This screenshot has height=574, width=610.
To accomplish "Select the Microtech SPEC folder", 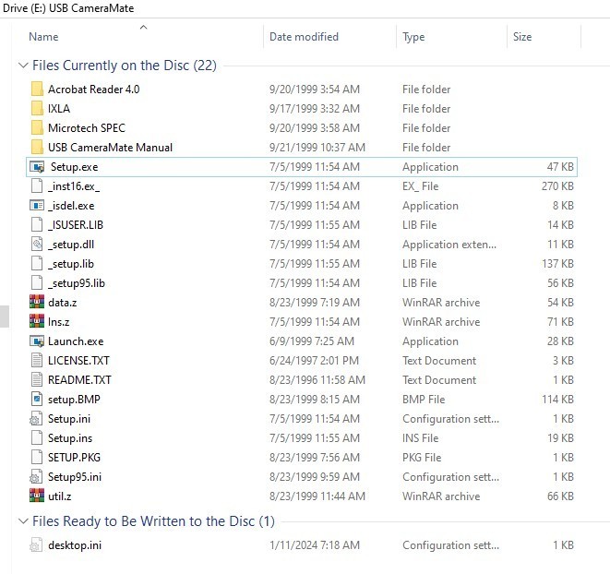I will tap(86, 128).
